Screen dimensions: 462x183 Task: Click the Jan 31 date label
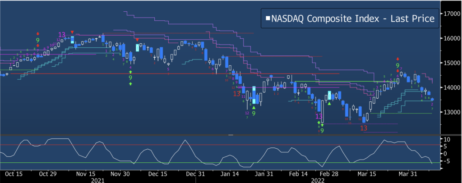coord(264,174)
